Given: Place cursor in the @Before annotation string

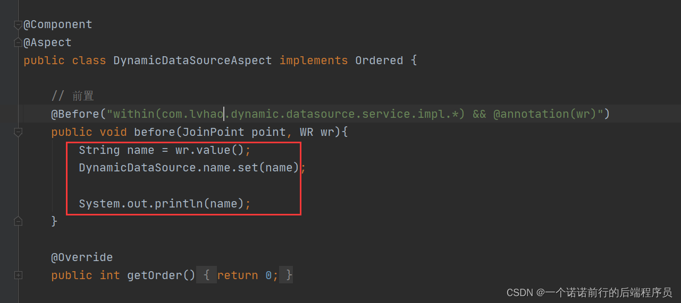Looking at the screenshot, I should (355, 114).
